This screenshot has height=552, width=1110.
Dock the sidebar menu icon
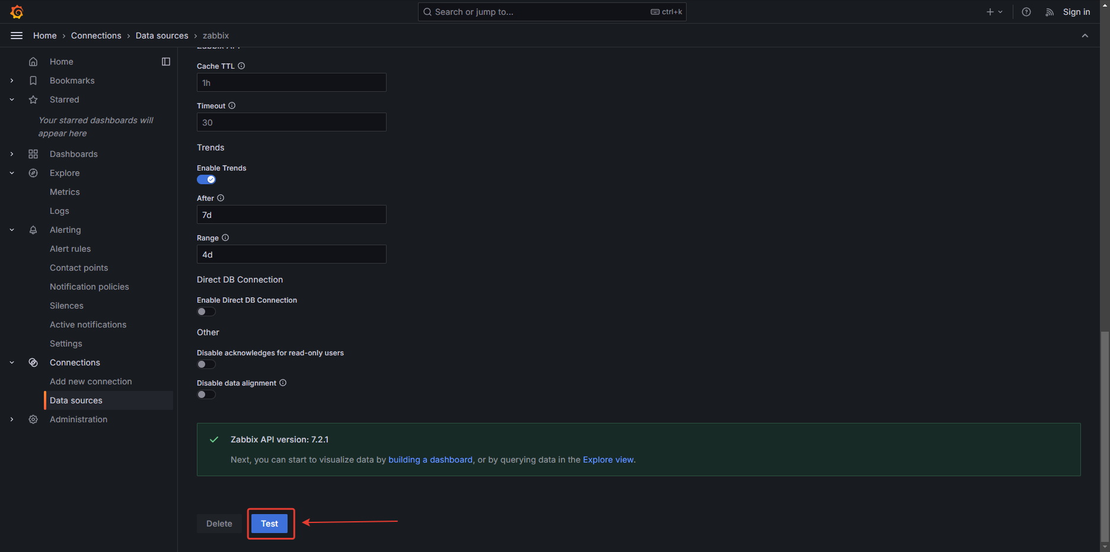(x=166, y=62)
